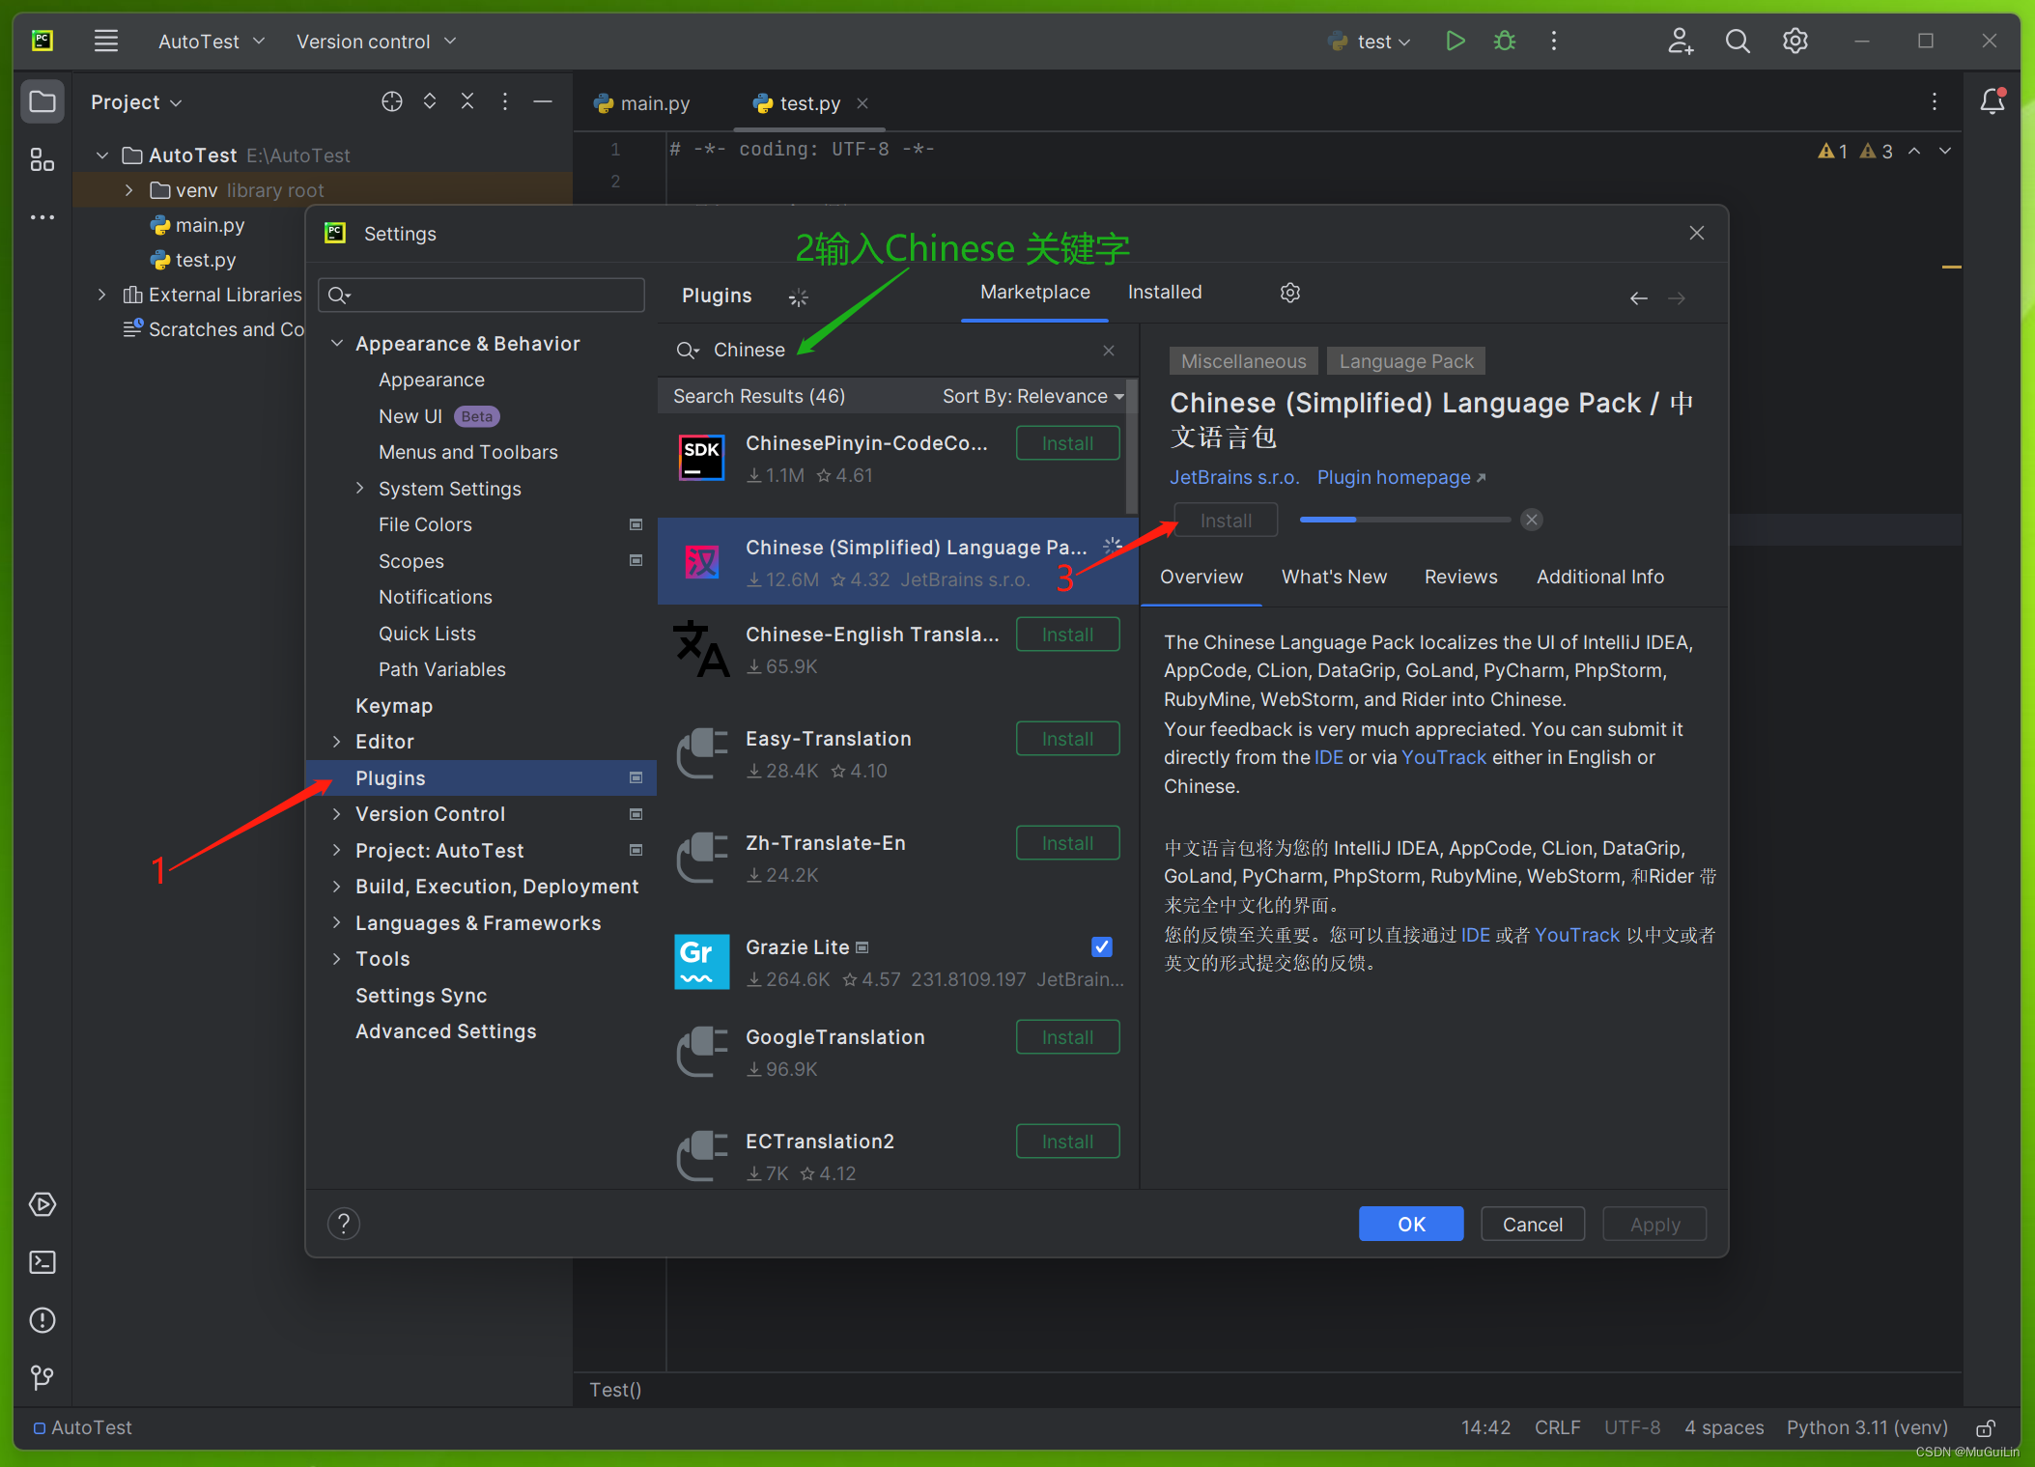This screenshot has height=1467, width=2035.
Task: Install ChinesePinyin-CodeCompletion plugin
Action: (x=1067, y=443)
